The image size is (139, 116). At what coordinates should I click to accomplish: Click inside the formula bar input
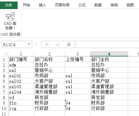point(107,44)
